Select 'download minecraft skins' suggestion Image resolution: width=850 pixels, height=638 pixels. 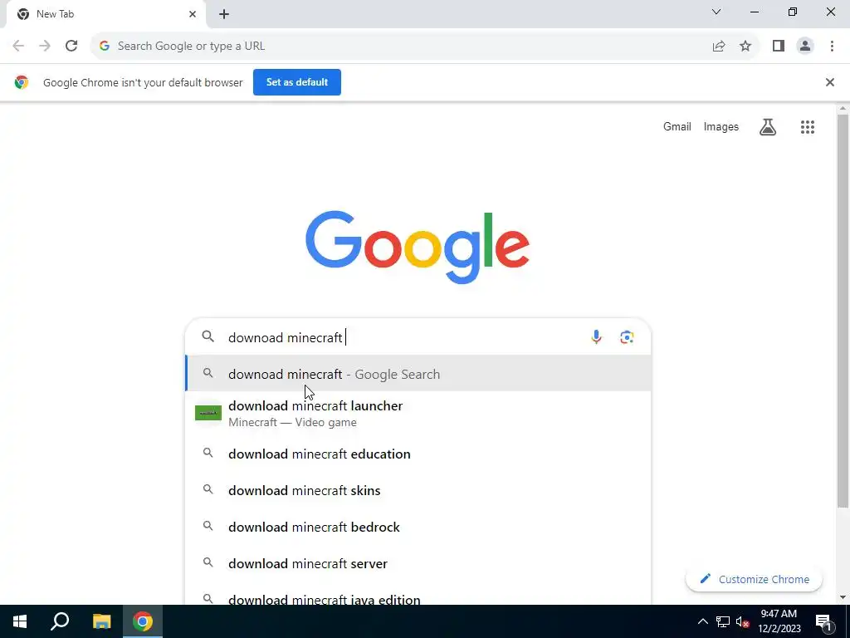(418, 490)
